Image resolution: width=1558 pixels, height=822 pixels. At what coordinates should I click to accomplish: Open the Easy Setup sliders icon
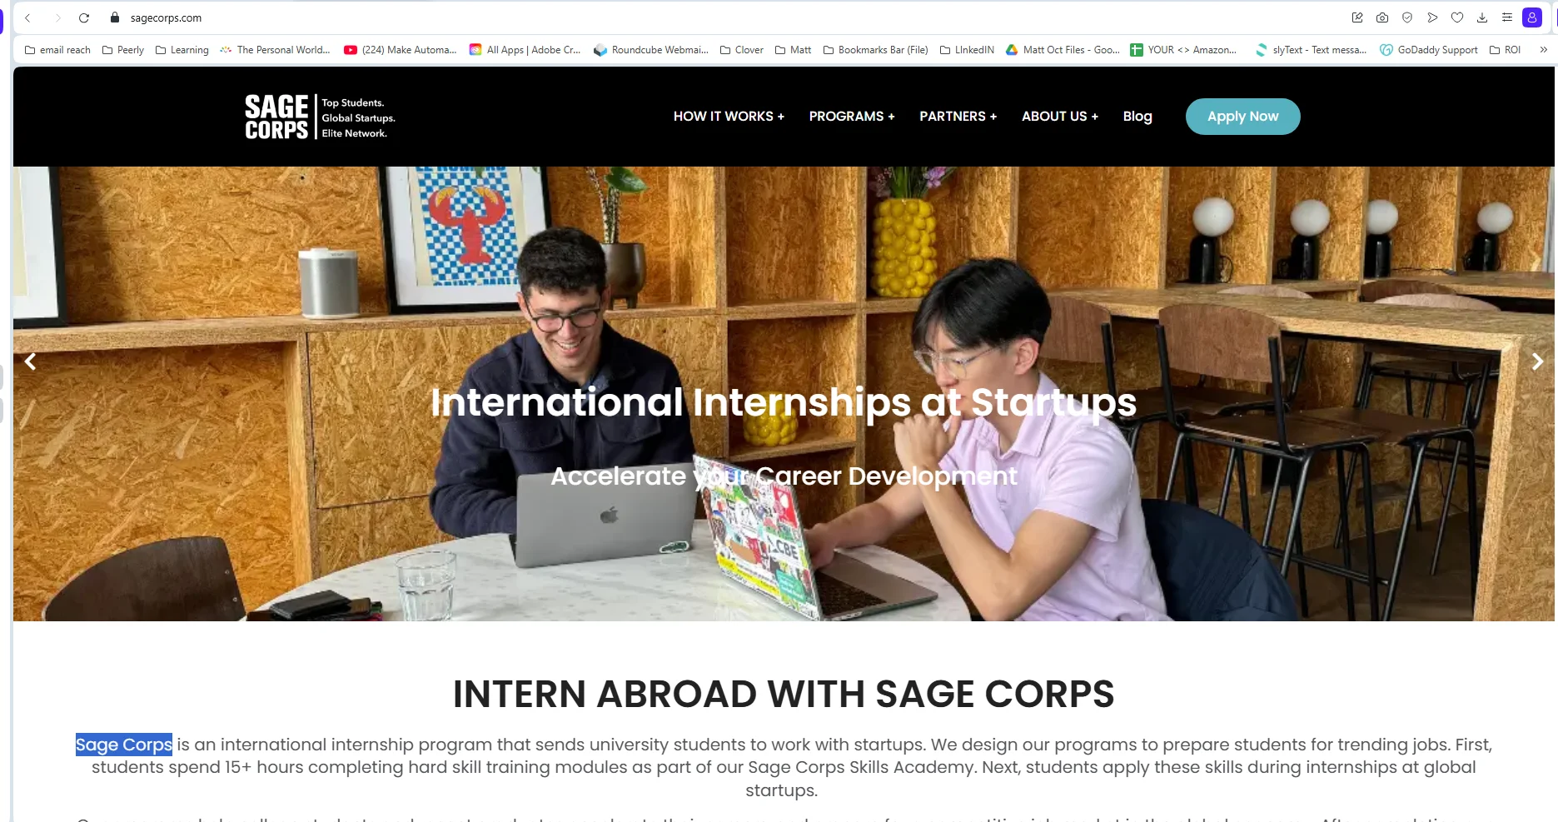point(1507,17)
